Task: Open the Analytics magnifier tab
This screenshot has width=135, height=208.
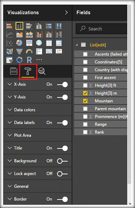Action: 42,71
